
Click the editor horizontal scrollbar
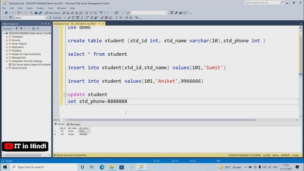click(161, 120)
